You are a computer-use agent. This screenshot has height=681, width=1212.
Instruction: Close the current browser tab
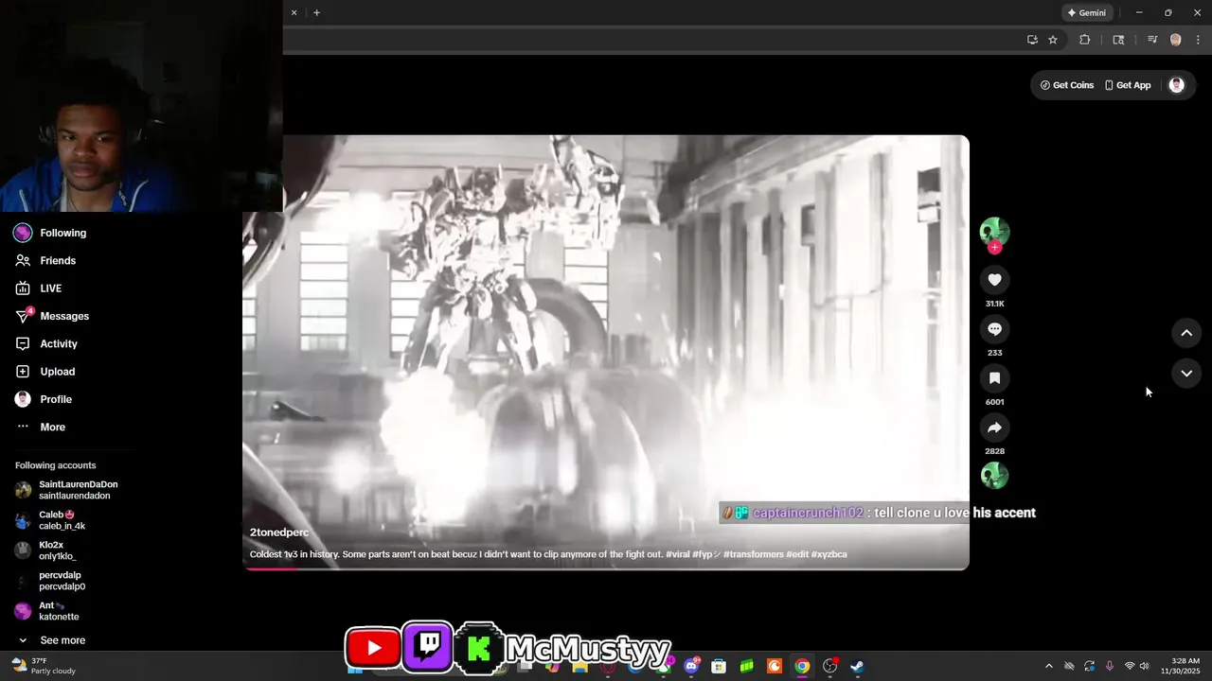click(x=294, y=12)
